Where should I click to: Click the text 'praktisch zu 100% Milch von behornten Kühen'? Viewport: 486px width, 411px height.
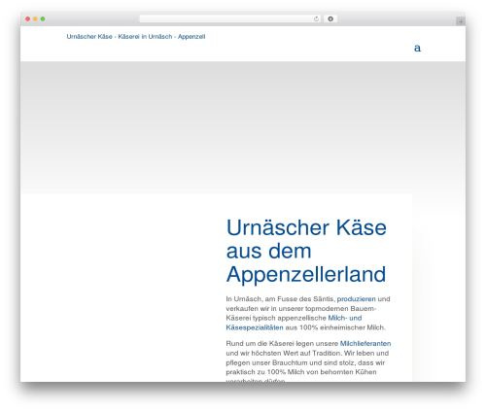pos(301,372)
